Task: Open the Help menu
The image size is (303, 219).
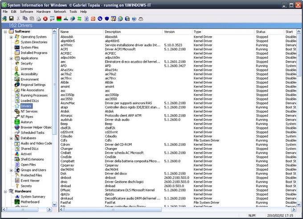Action: click(x=83, y=12)
